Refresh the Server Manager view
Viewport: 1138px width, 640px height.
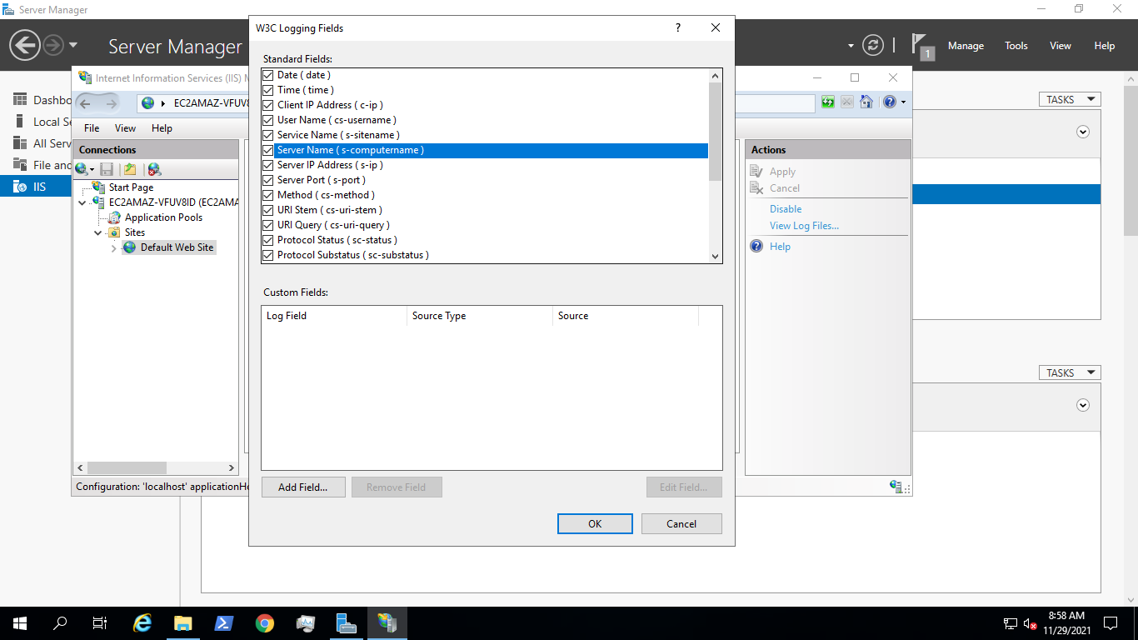[x=872, y=45]
